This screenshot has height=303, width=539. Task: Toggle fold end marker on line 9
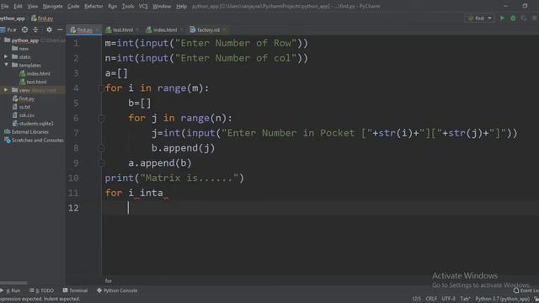point(101,163)
